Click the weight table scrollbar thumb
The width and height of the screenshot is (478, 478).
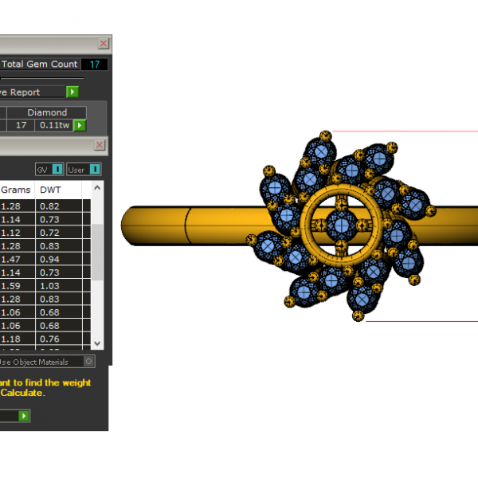coord(97,251)
